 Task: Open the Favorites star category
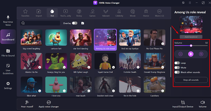tap(25, 13)
